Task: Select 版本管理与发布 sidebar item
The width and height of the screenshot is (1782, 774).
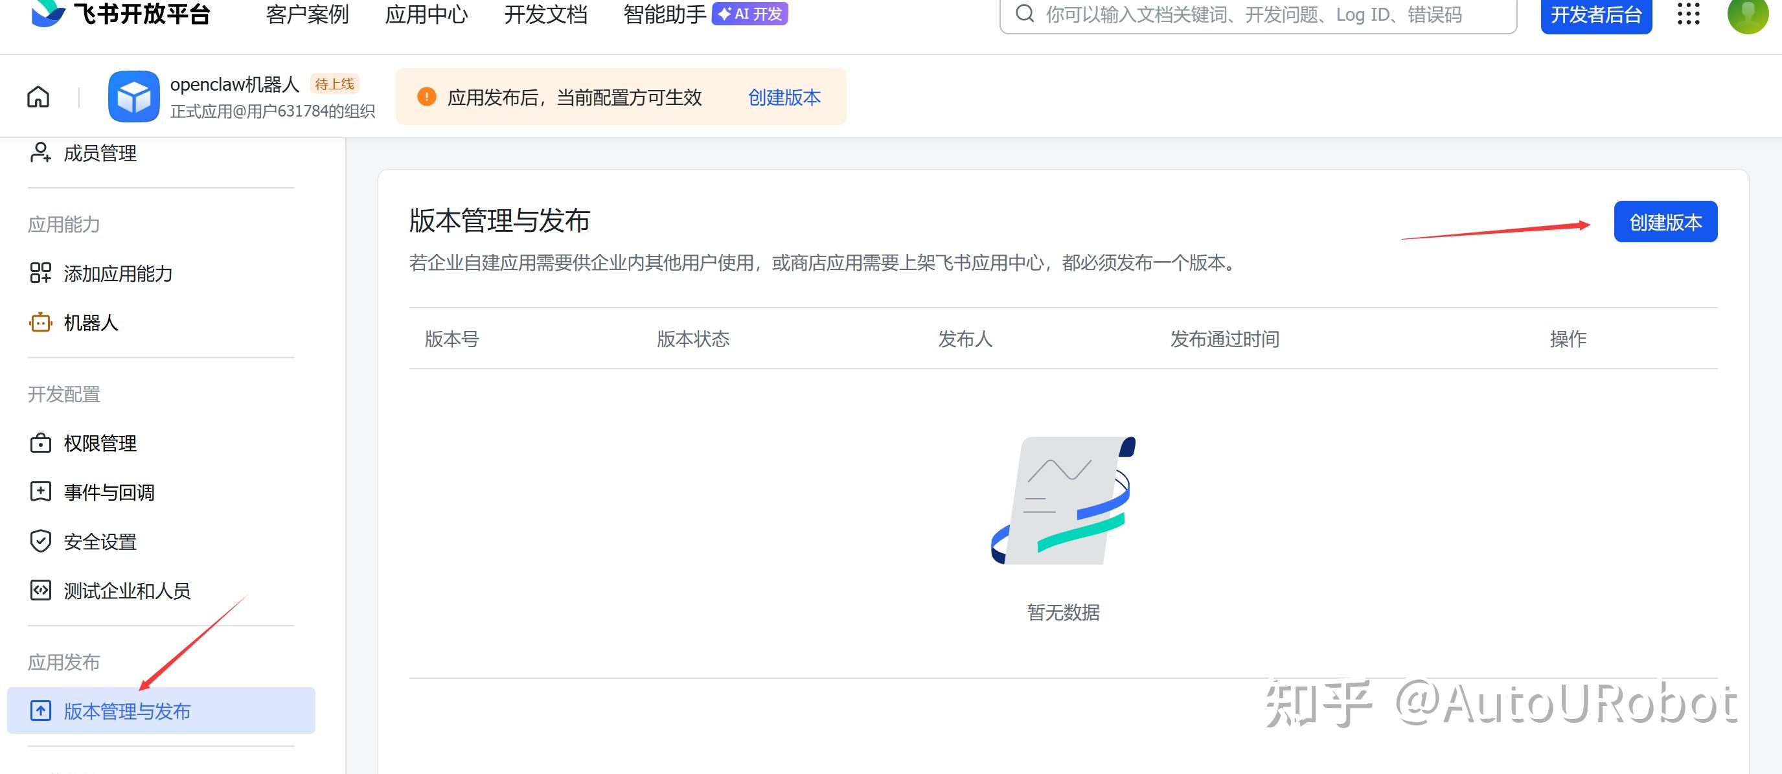Action: [126, 711]
